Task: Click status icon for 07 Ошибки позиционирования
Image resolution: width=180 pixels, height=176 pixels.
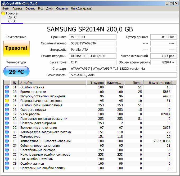Action: [x=7, y=105]
